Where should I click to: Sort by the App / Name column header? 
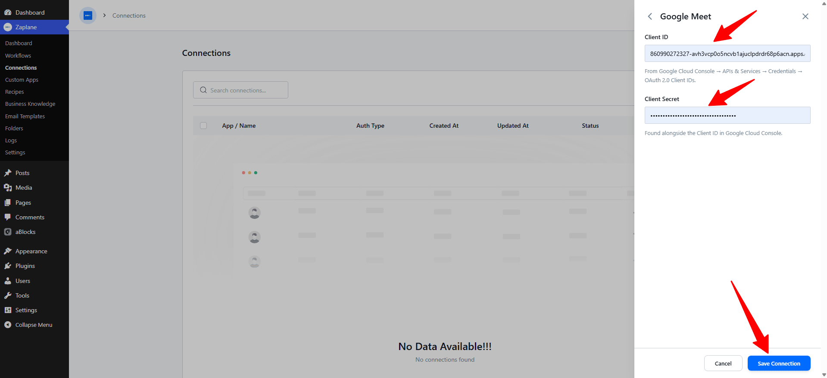pyautogui.click(x=239, y=126)
